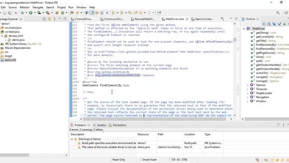Toggle Mark Occurrences highlighted button

[x=92, y=13]
